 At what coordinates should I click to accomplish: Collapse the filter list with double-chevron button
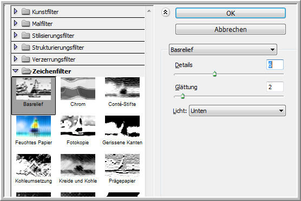click(165, 12)
